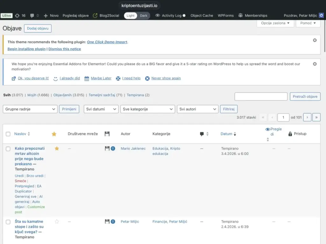Click the post search input field
Image resolution: width=326 pixels, height=244 pixels.
pyautogui.click(x=261, y=97)
